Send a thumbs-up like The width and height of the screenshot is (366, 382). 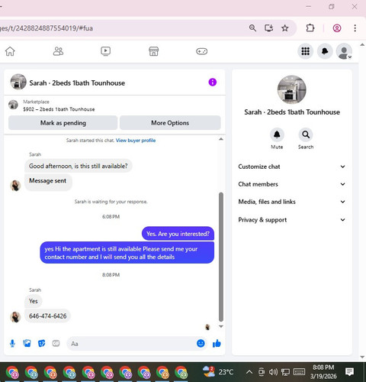click(217, 344)
